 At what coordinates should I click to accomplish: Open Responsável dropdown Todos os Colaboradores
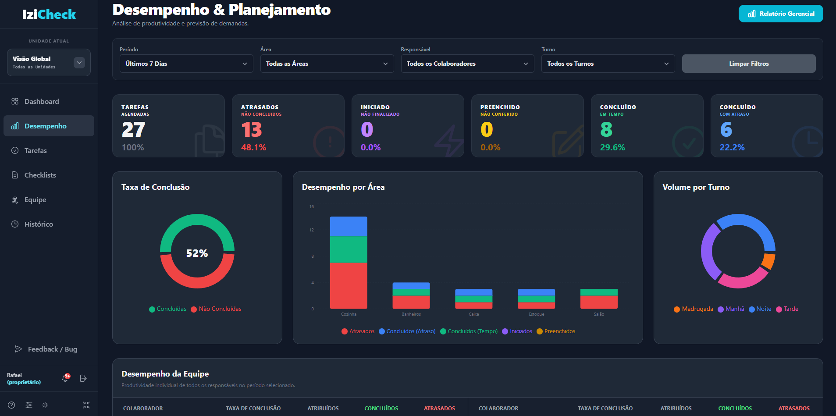468,64
